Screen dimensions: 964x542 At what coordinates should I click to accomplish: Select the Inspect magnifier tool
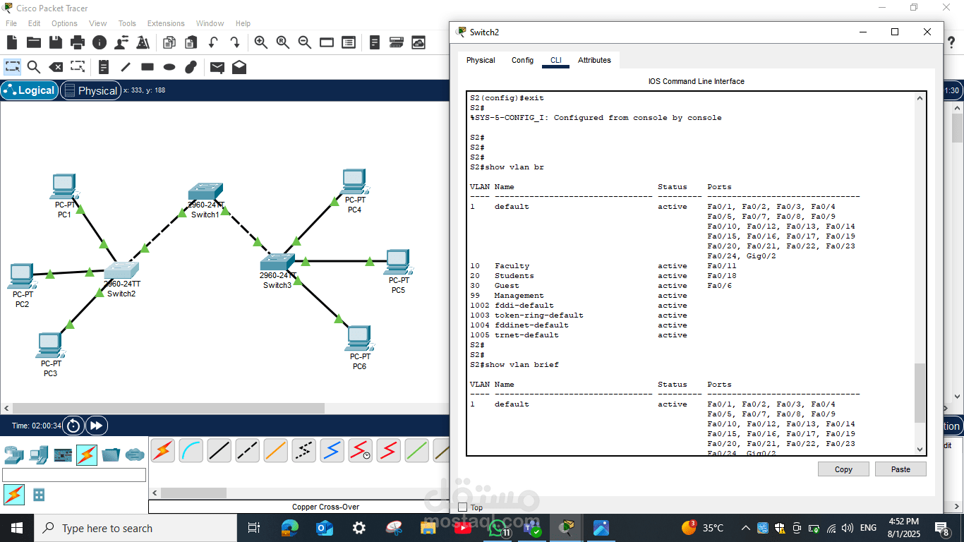[x=34, y=67]
